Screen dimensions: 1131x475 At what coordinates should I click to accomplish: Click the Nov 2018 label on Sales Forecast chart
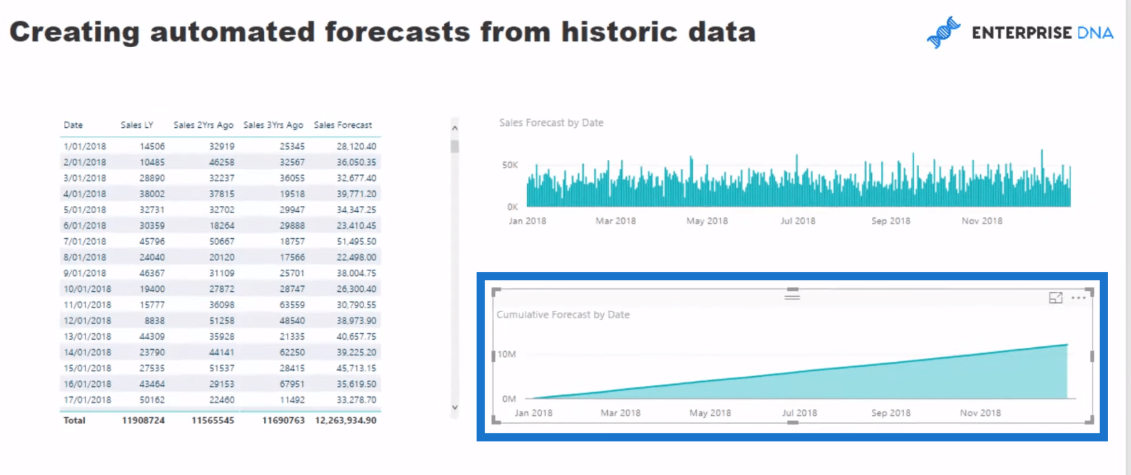(982, 221)
